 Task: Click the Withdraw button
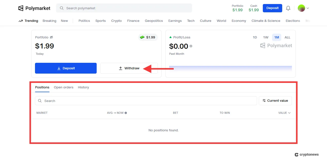(129, 68)
